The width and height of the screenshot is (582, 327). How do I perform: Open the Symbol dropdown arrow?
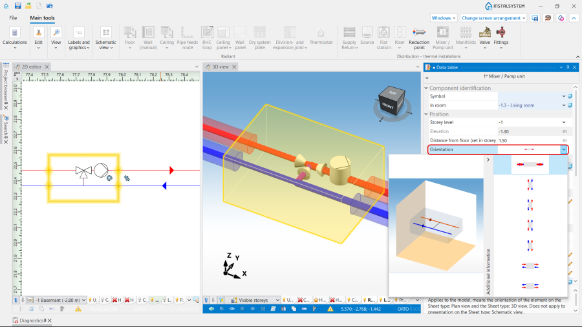(x=564, y=96)
